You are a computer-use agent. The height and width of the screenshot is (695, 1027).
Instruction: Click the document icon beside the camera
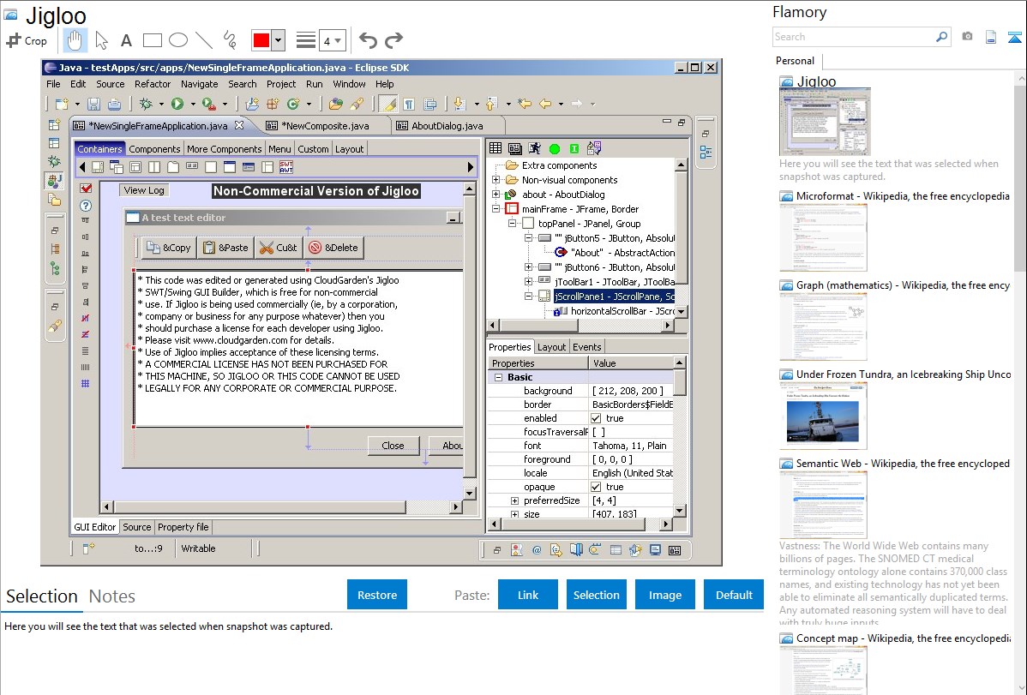991,37
